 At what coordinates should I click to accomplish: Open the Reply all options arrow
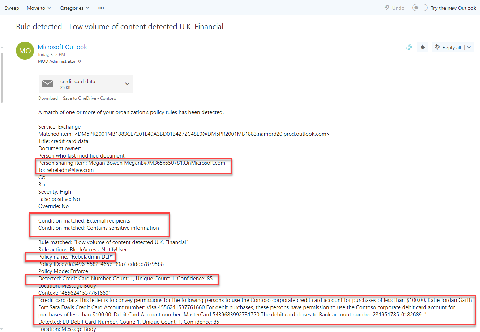coord(469,47)
